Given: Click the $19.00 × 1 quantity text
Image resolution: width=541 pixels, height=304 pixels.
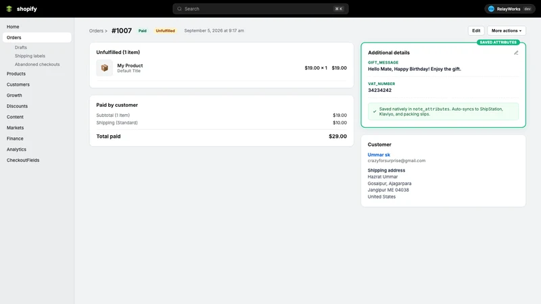Looking at the screenshot, I should pyautogui.click(x=316, y=68).
